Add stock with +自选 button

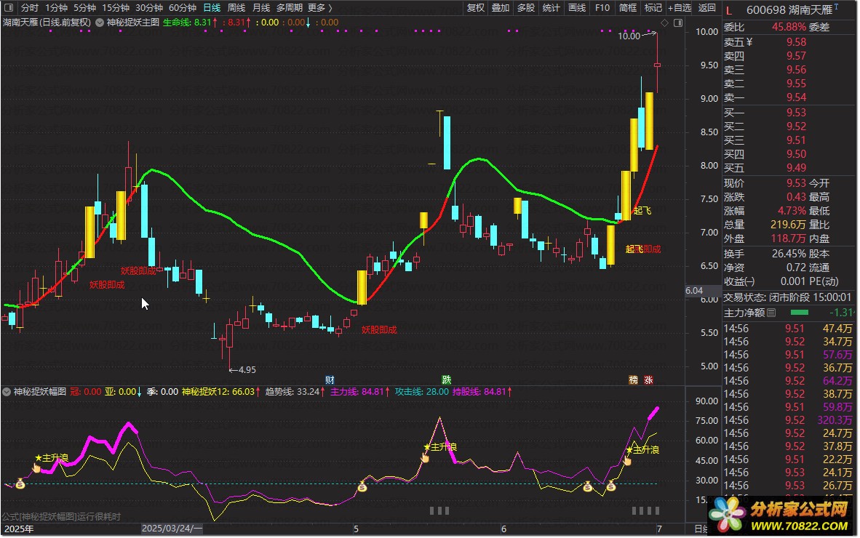click(x=680, y=8)
